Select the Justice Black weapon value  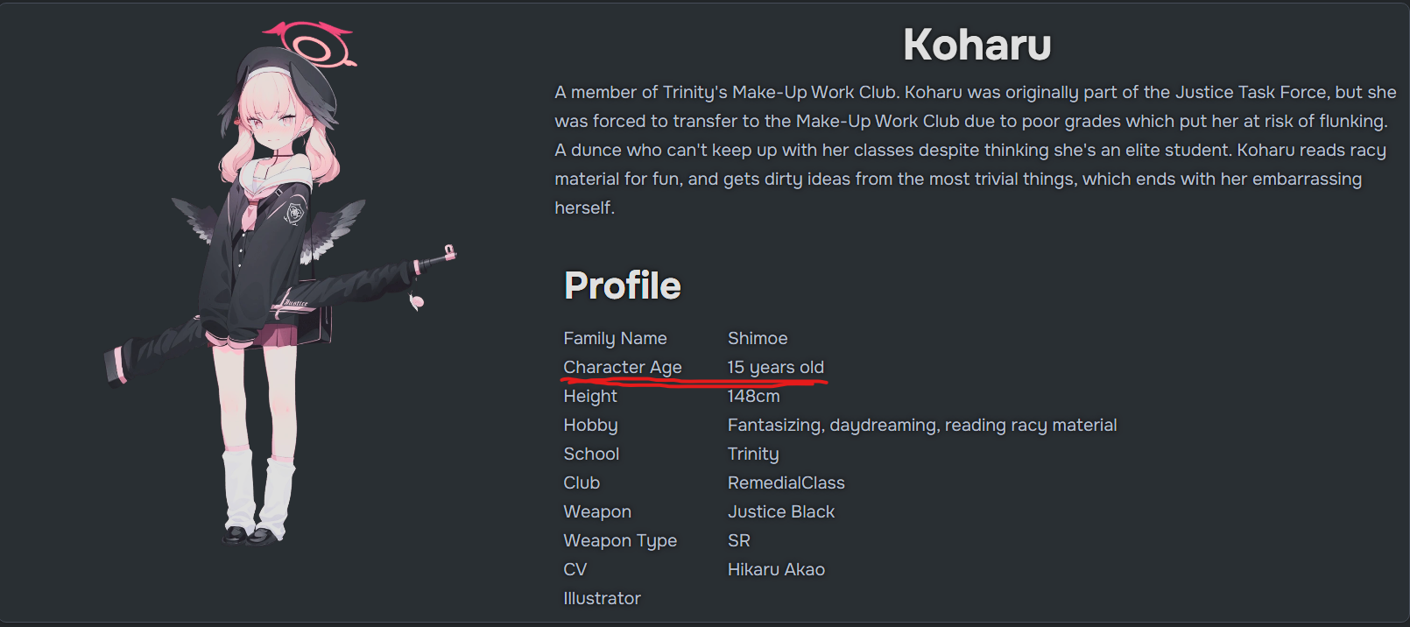click(781, 511)
